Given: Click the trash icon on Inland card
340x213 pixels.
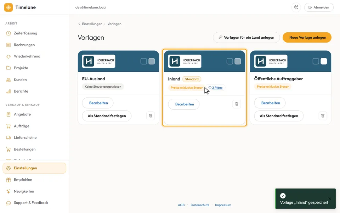Looking at the screenshot, I should tap(237, 104).
